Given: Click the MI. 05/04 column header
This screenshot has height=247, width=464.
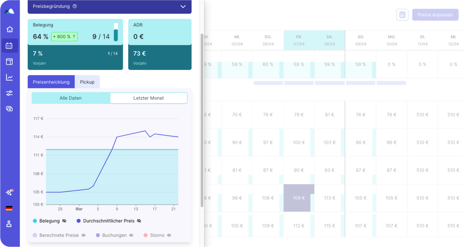Looking at the screenshot, I should tap(237, 40).
